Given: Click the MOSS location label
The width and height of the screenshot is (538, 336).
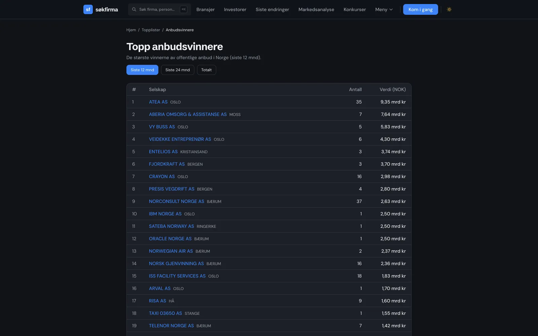Looking at the screenshot, I should click(235, 115).
